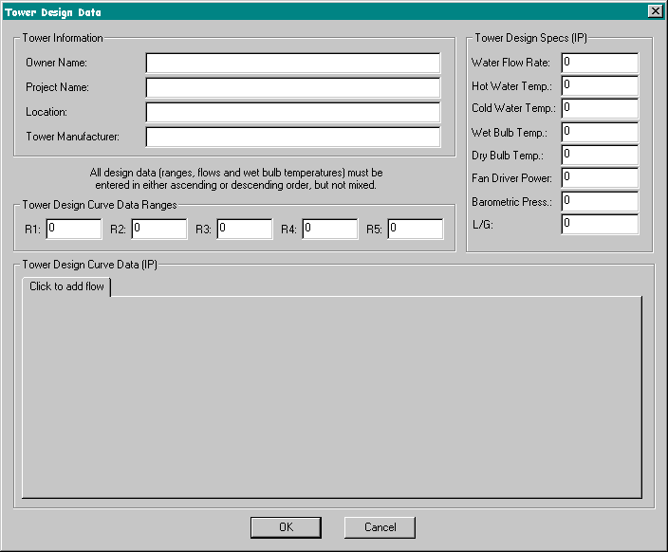
Task: Select the Location text field
Action: click(292, 112)
